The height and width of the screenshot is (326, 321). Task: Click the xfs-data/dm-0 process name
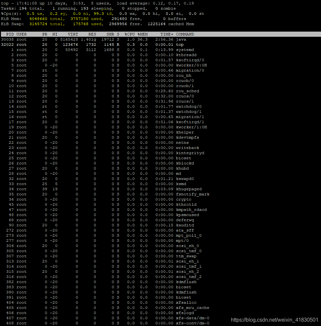193,318
